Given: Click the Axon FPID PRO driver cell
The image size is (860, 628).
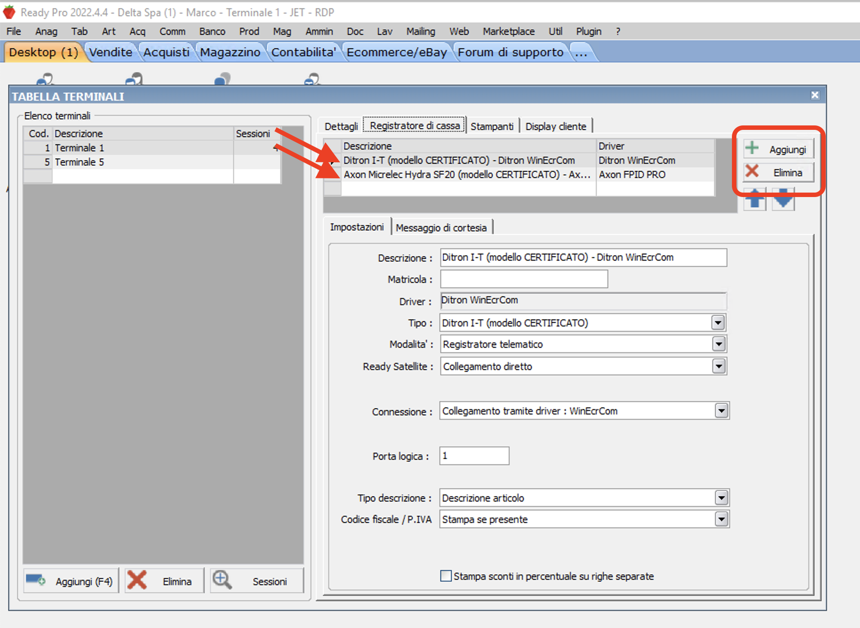Looking at the screenshot, I should click(655, 174).
